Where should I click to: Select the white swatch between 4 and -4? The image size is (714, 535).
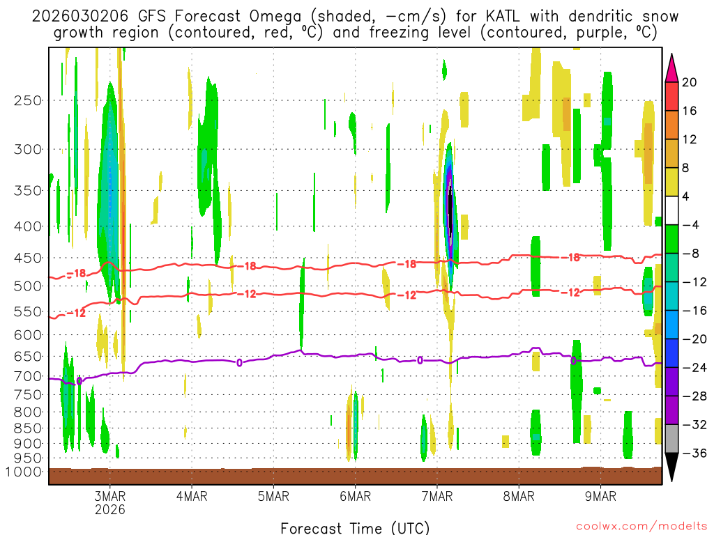[x=672, y=210]
